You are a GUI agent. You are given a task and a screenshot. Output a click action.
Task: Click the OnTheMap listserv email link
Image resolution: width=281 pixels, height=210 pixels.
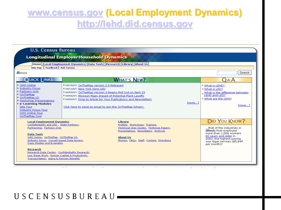tap(104, 107)
